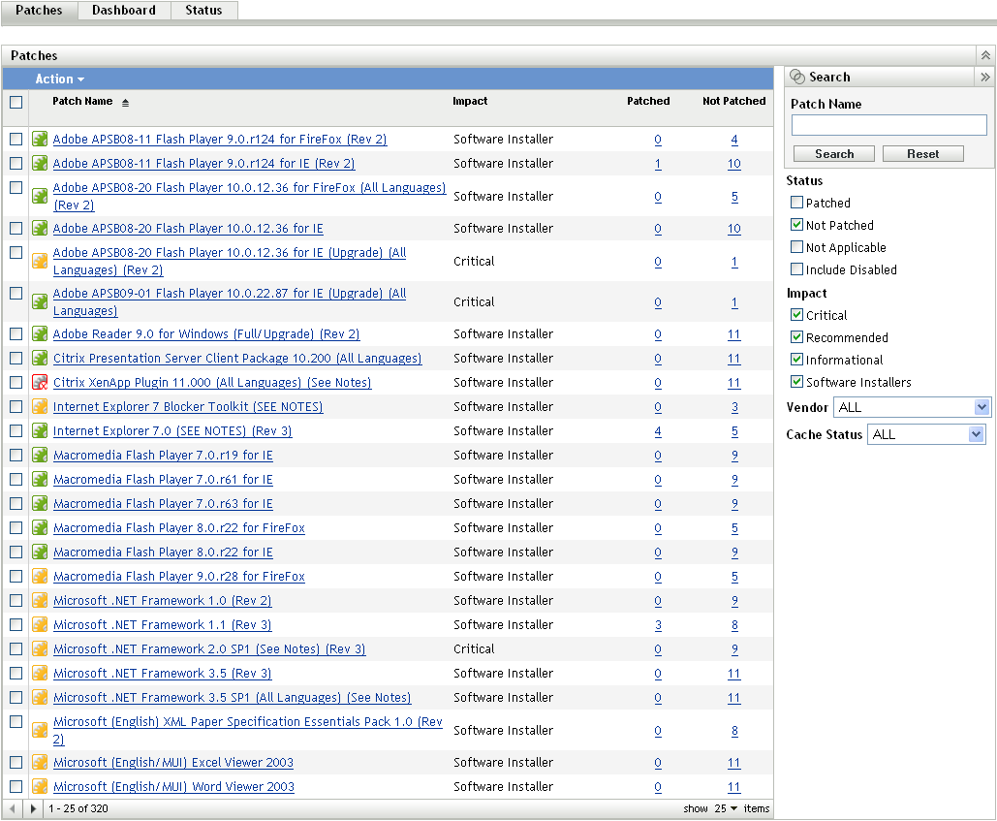Open Not Patched count for Internet Explorer 7.0
The height and width of the screenshot is (821, 997).
click(734, 431)
